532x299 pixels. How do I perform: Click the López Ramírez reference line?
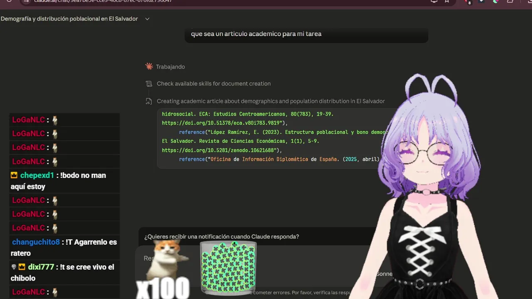(x=283, y=132)
